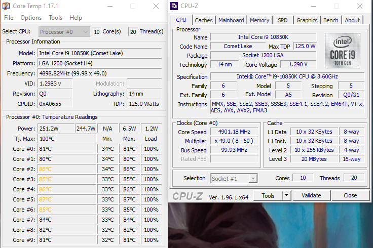373x248 pixels.
Task: Click the L1 Data value 10 x 32 KBytes
Action: [314, 132]
